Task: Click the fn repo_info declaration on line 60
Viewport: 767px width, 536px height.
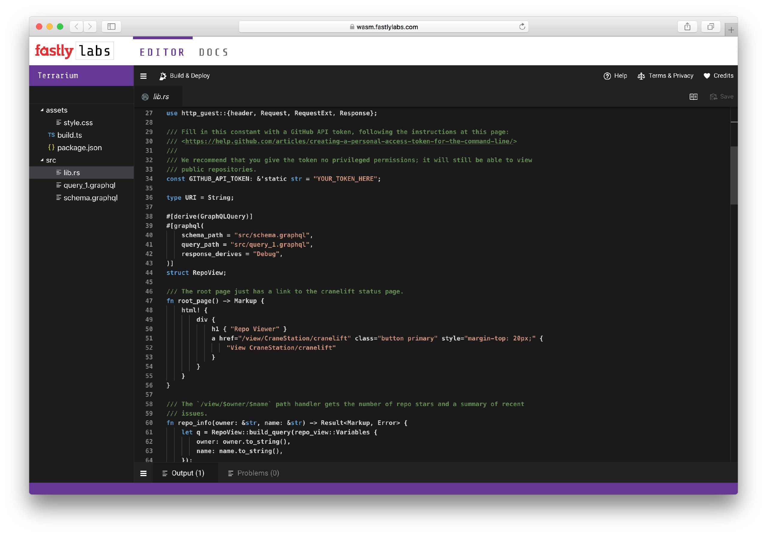Action: point(287,423)
